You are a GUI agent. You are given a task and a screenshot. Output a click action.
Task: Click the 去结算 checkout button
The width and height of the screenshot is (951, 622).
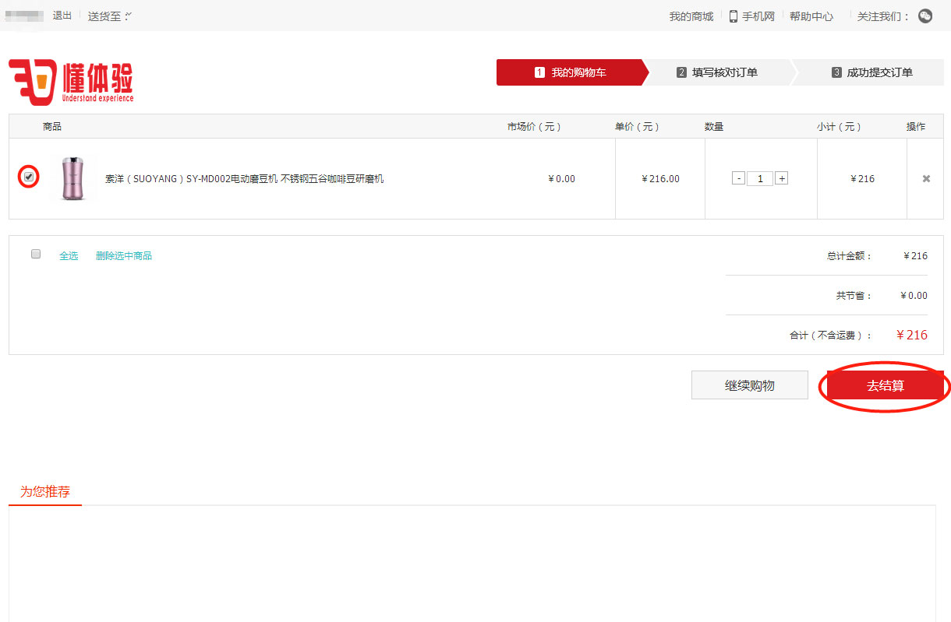885,385
